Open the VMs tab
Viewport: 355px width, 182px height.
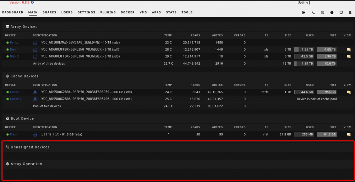click(143, 12)
